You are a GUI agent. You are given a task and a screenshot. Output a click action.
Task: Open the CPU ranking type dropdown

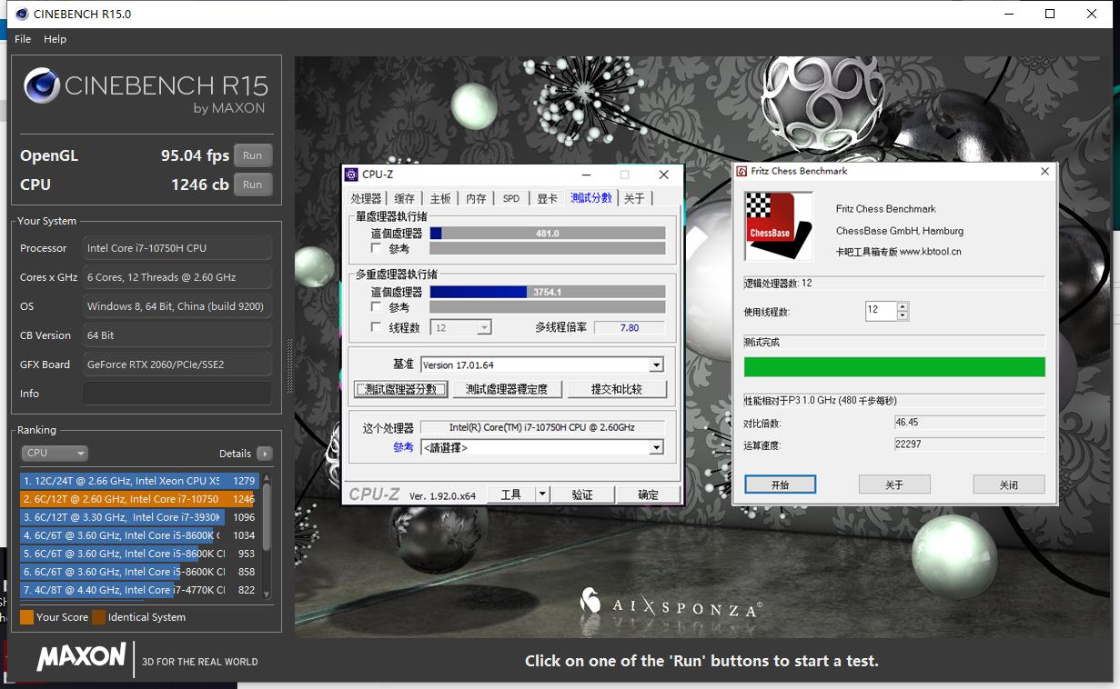coord(55,453)
